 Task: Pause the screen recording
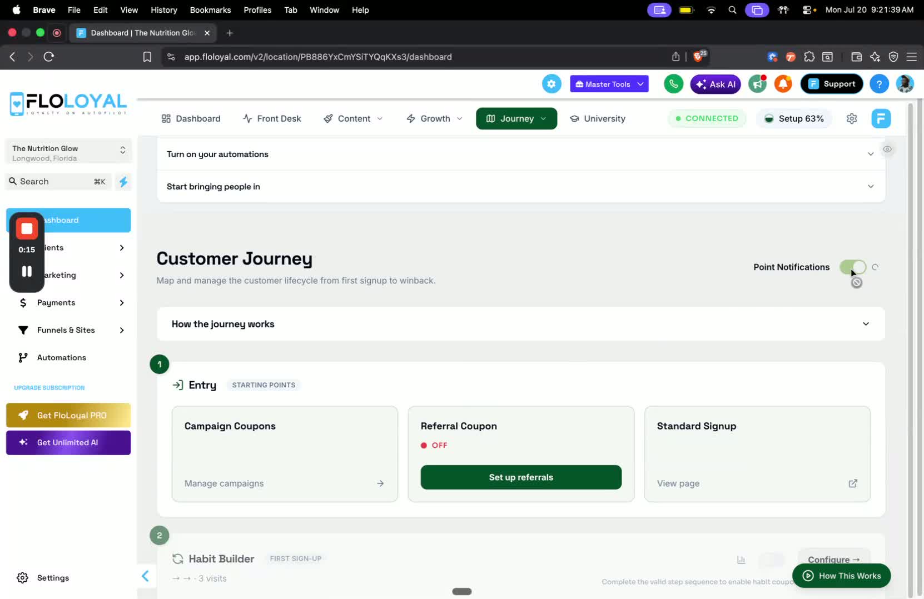point(27,271)
